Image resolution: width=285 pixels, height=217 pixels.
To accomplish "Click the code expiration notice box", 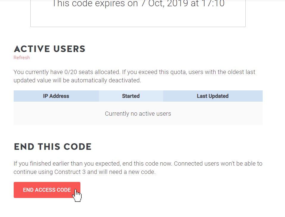I will (x=138, y=13).
